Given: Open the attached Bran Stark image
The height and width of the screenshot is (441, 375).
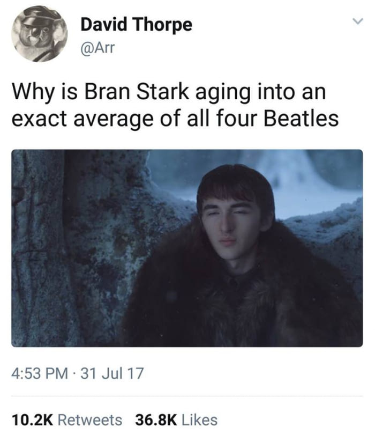Looking at the screenshot, I should coord(187,248).
